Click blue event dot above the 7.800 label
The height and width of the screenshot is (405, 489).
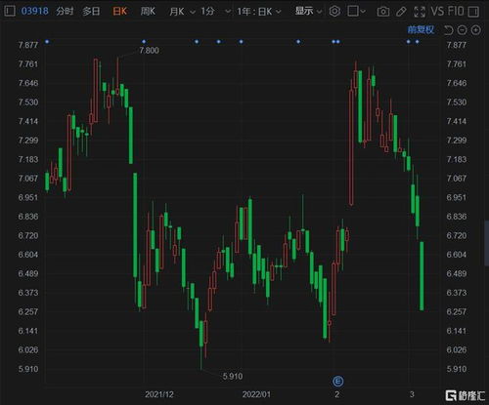(x=144, y=42)
